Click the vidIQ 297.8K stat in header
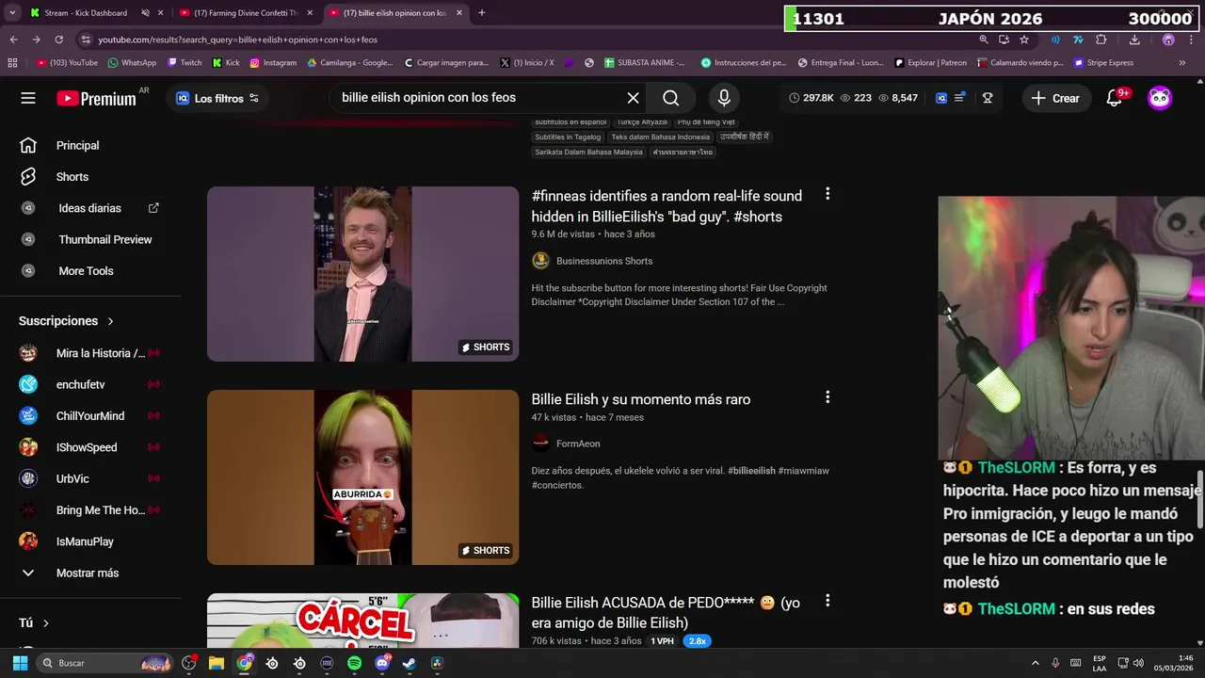The width and height of the screenshot is (1205, 678). [x=811, y=98]
